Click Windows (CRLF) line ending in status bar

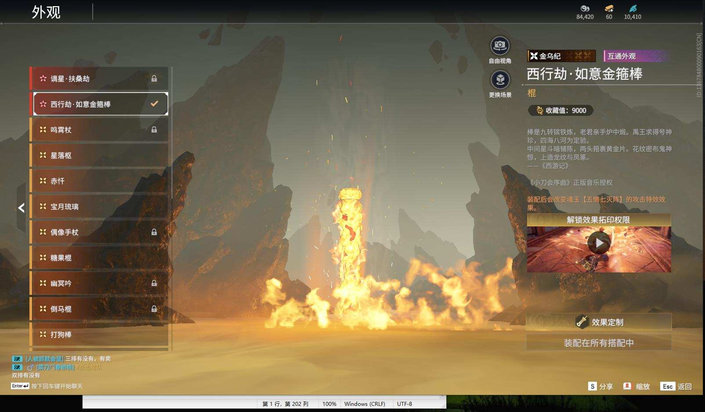[x=365, y=404]
